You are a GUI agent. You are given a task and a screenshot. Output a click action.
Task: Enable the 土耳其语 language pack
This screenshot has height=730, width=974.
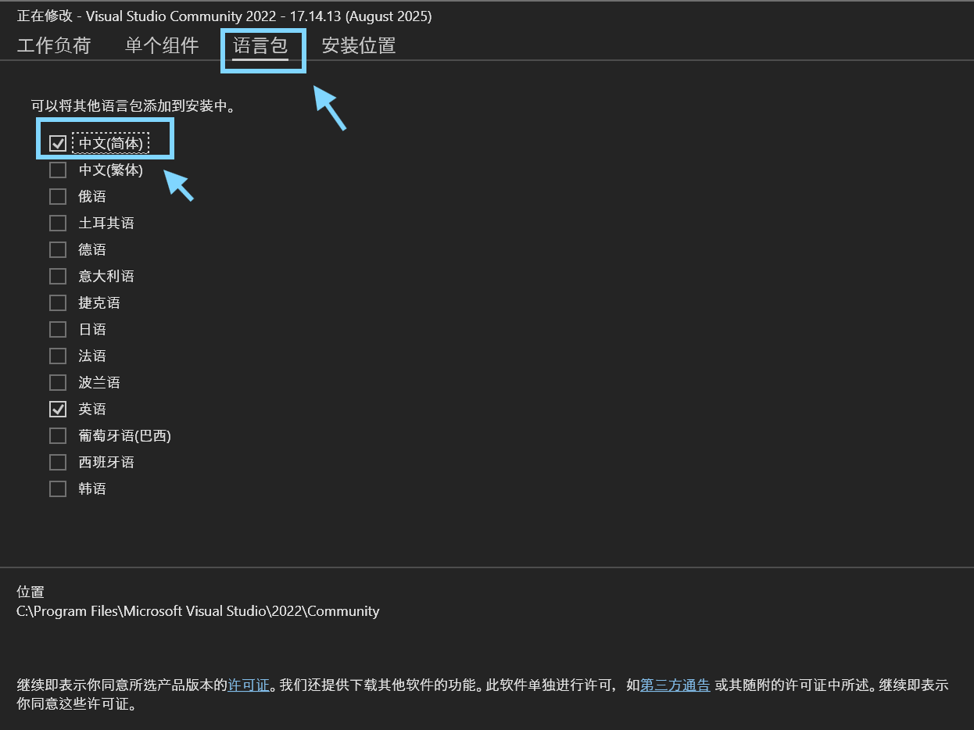[x=57, y=223]
